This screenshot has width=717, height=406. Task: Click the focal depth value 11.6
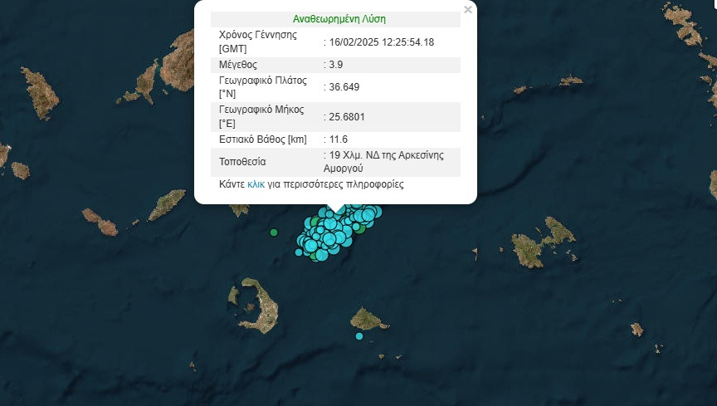[337, 139]
